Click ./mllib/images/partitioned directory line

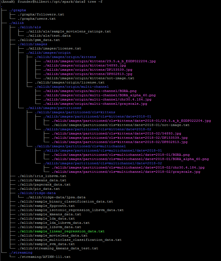pos(54,108)
